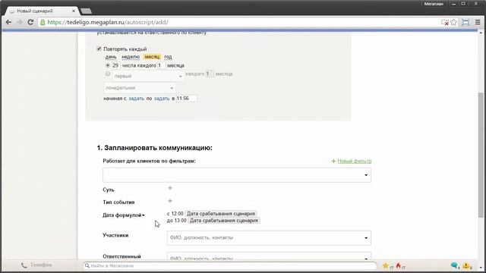Open the flame icon in the bottom bar

(399, 265)
